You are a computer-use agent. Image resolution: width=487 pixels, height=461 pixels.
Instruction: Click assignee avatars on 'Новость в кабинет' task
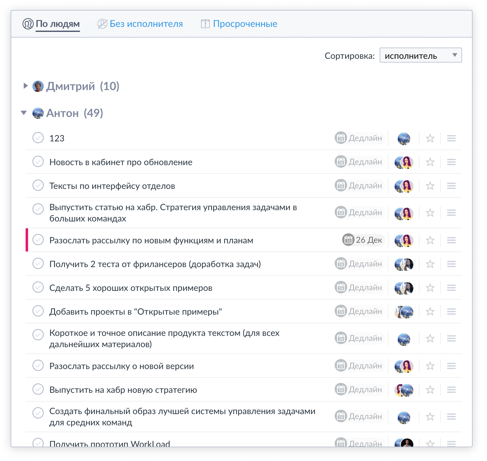[404, 162]
